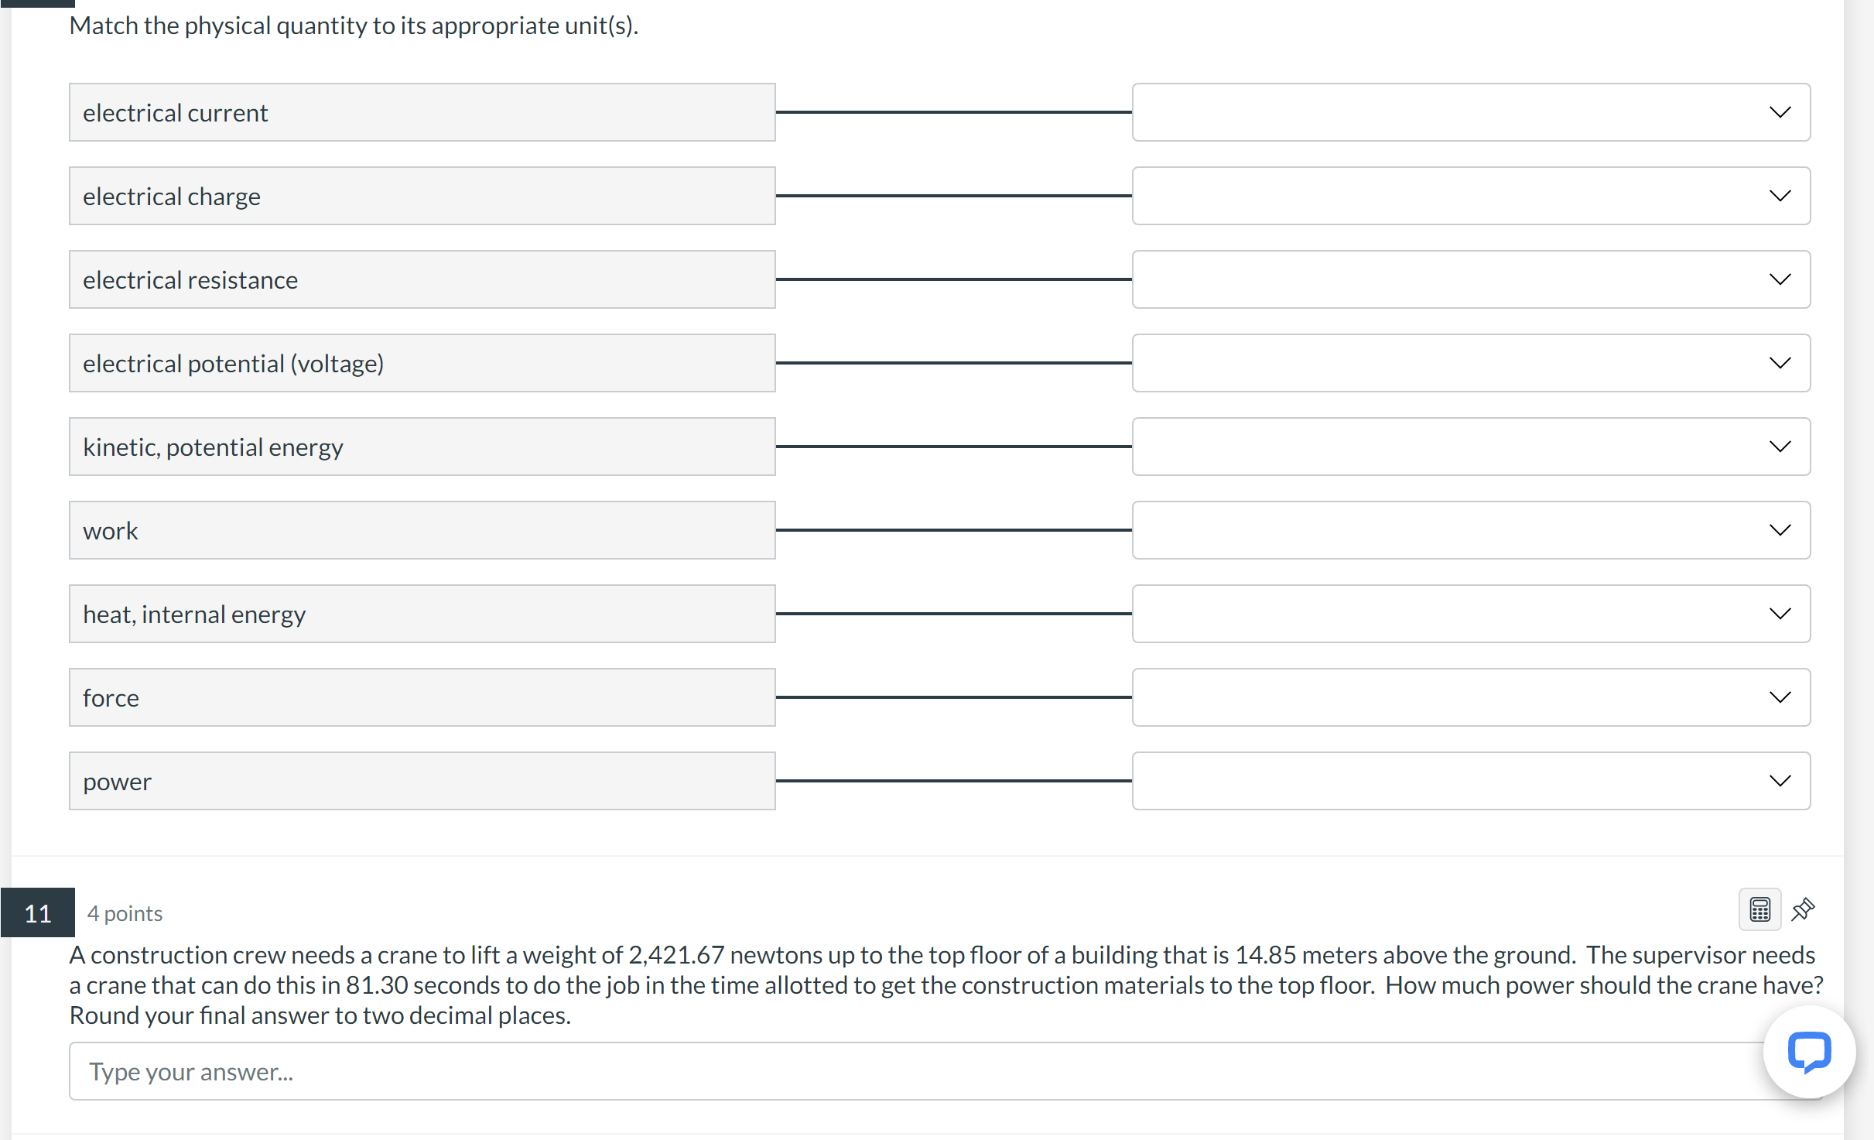Open the unit dropdown for heat, internal energy
Image resolution: width=1874 pixels, height=1140 pixels.
pos(1780,613)
